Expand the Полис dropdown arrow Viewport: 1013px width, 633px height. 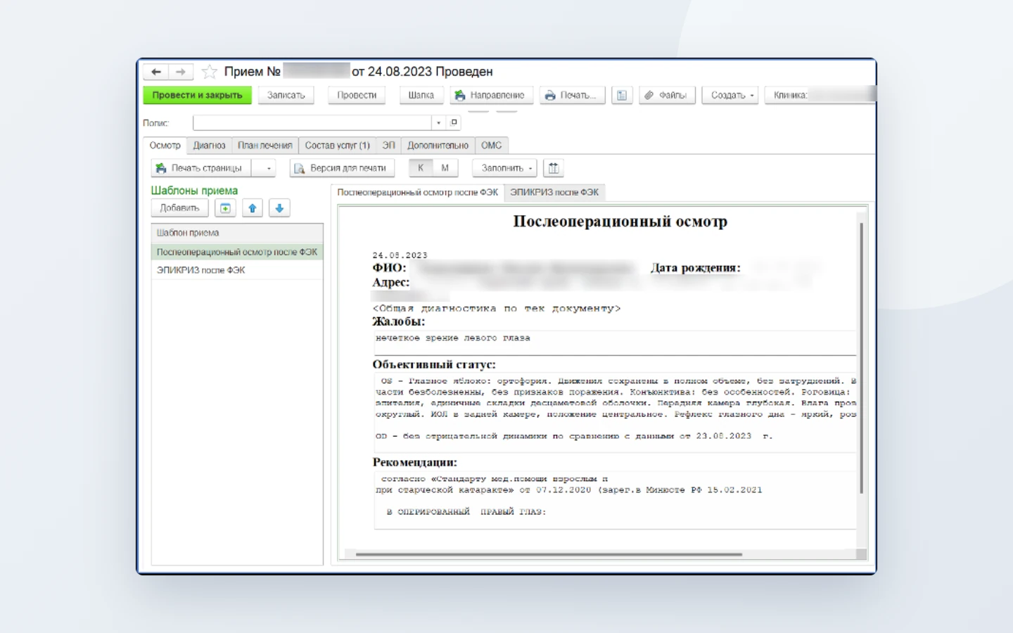pyautogui.click(x=439, y=122)
